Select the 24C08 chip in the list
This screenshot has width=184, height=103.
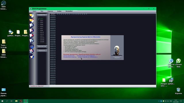pyautogui.click(x=41, y=25)
